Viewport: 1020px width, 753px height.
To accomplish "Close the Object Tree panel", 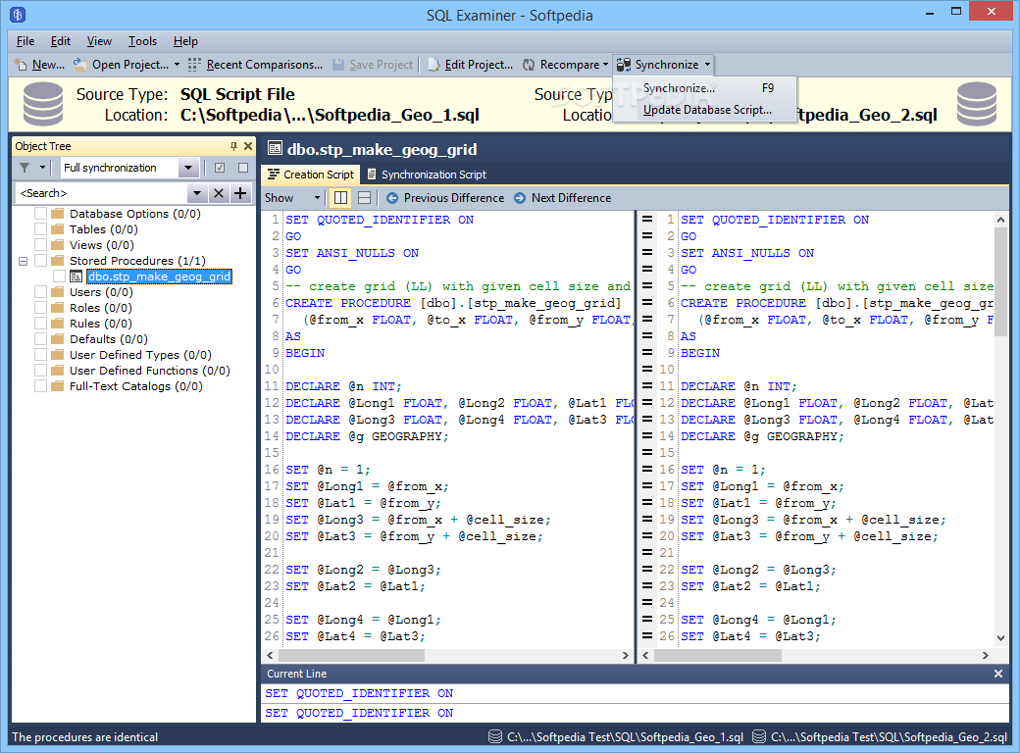I will point(248,146).
